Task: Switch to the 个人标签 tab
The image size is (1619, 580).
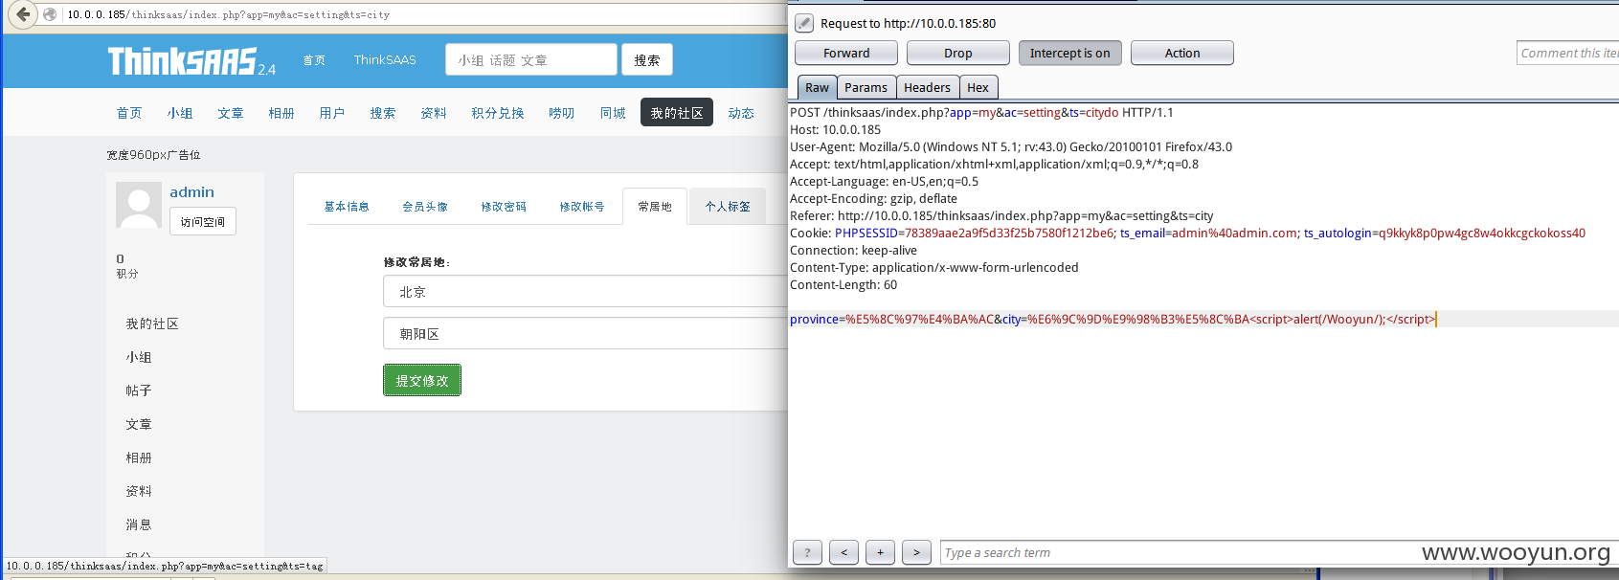Action: [x=728, y=207]
